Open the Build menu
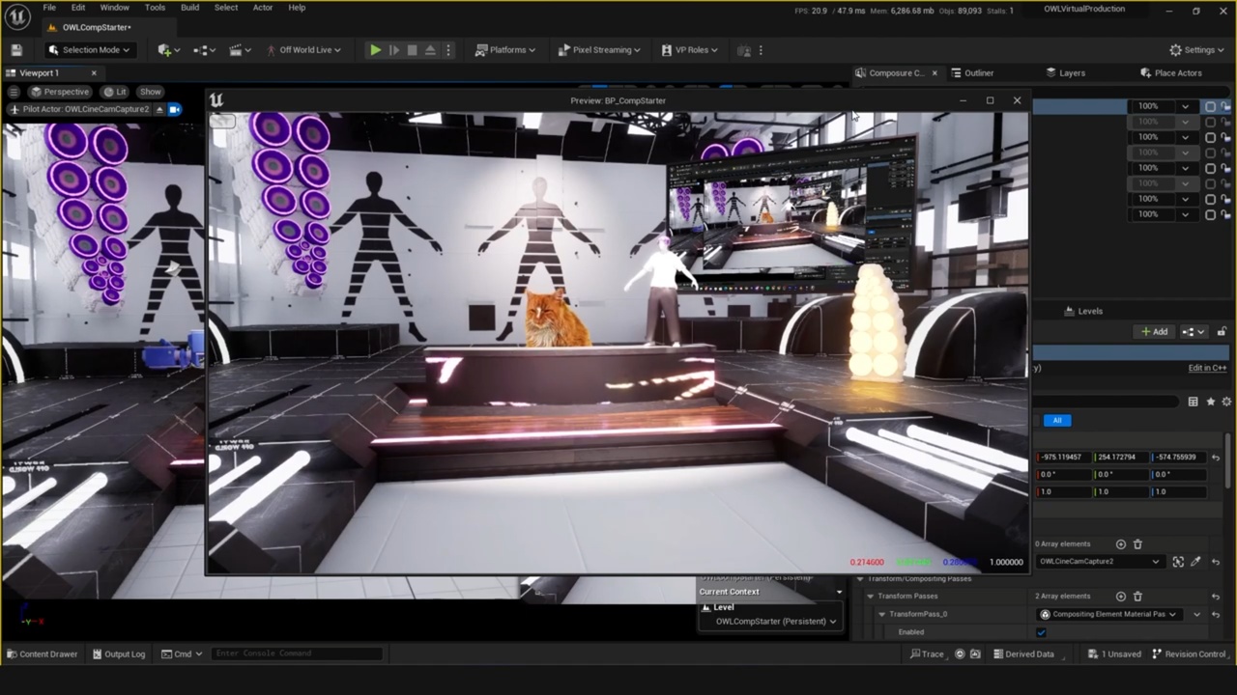1237x695 pixels. 189,8
